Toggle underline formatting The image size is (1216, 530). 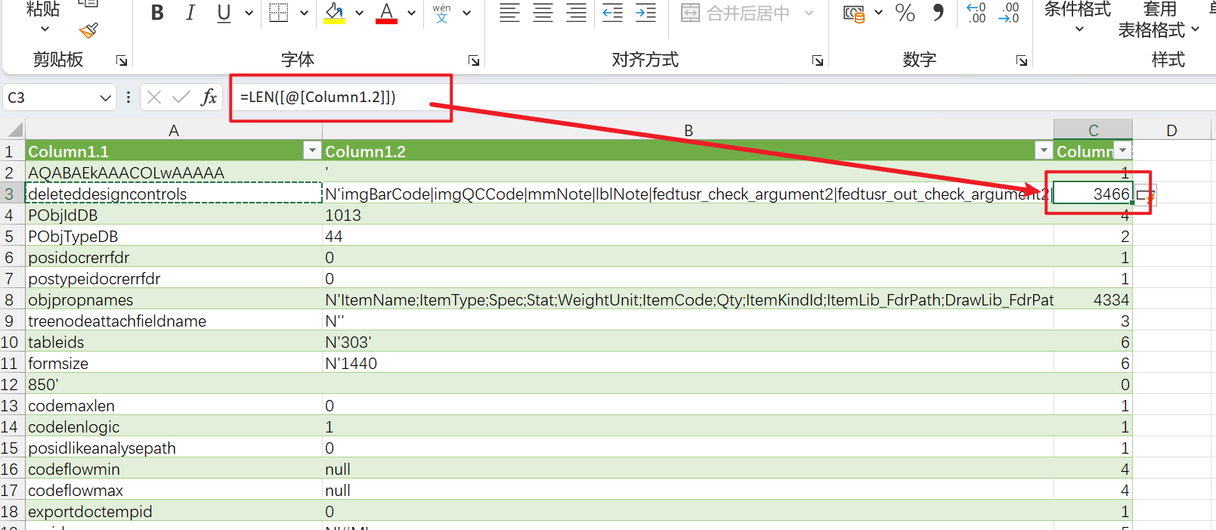(224, 13)
